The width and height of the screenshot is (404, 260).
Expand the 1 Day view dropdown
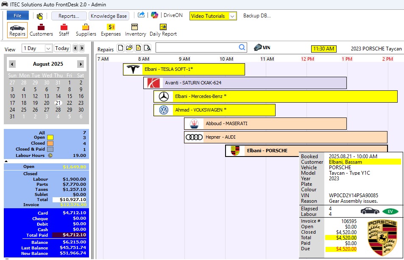48,48
